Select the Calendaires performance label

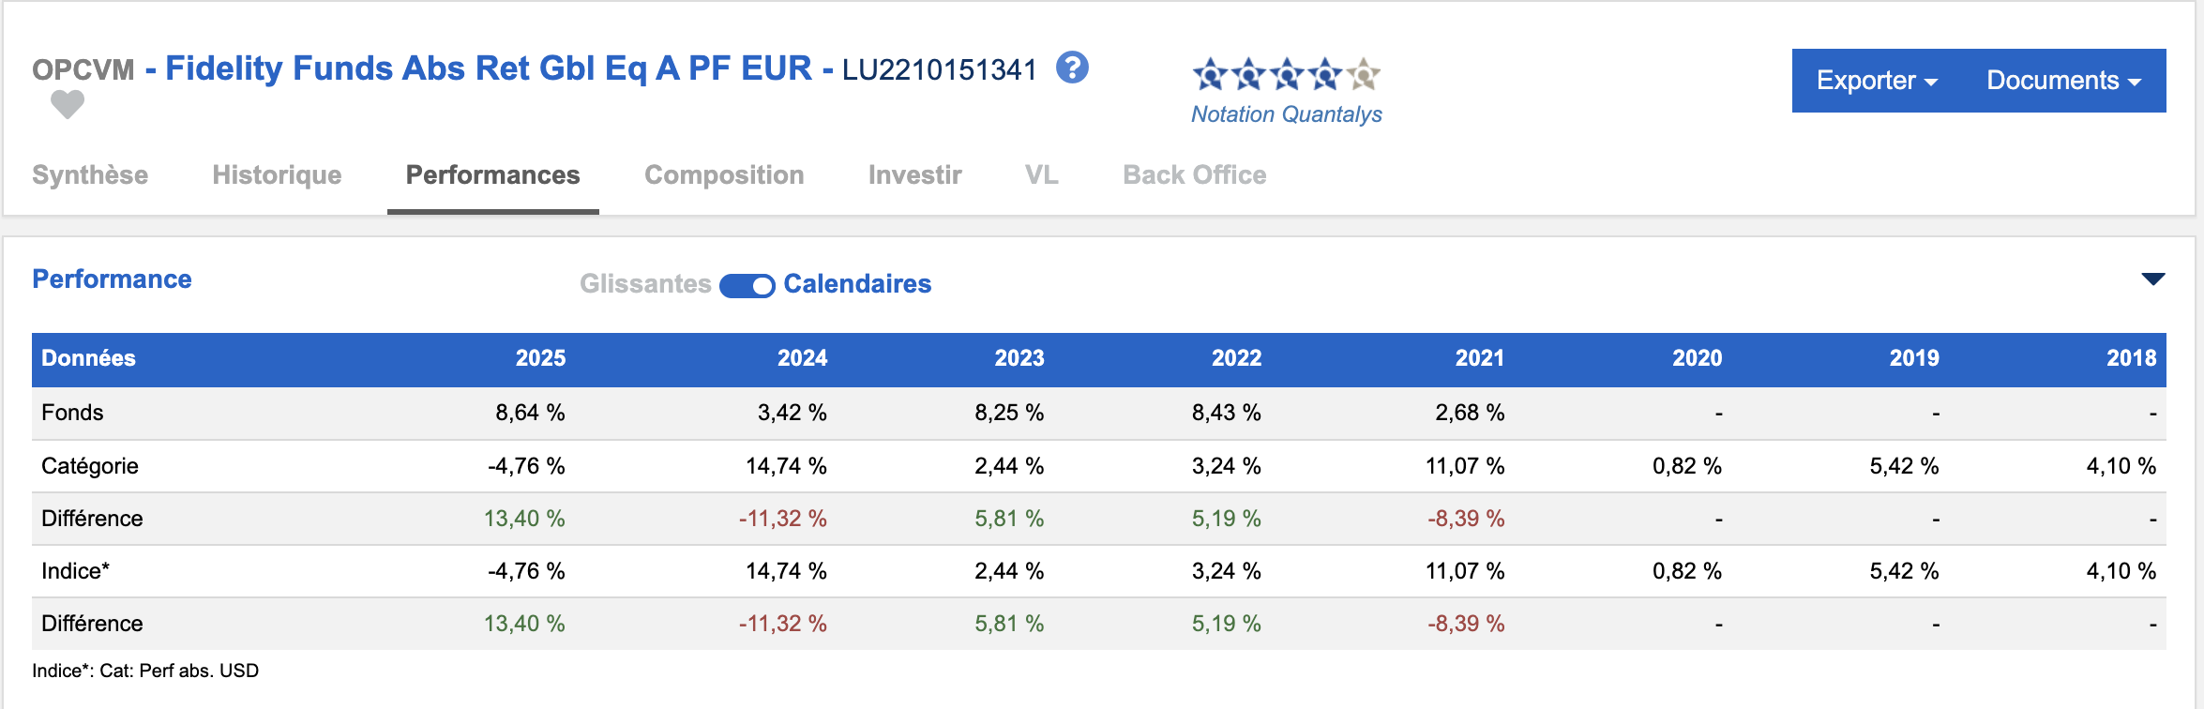(x=856, y=284)
